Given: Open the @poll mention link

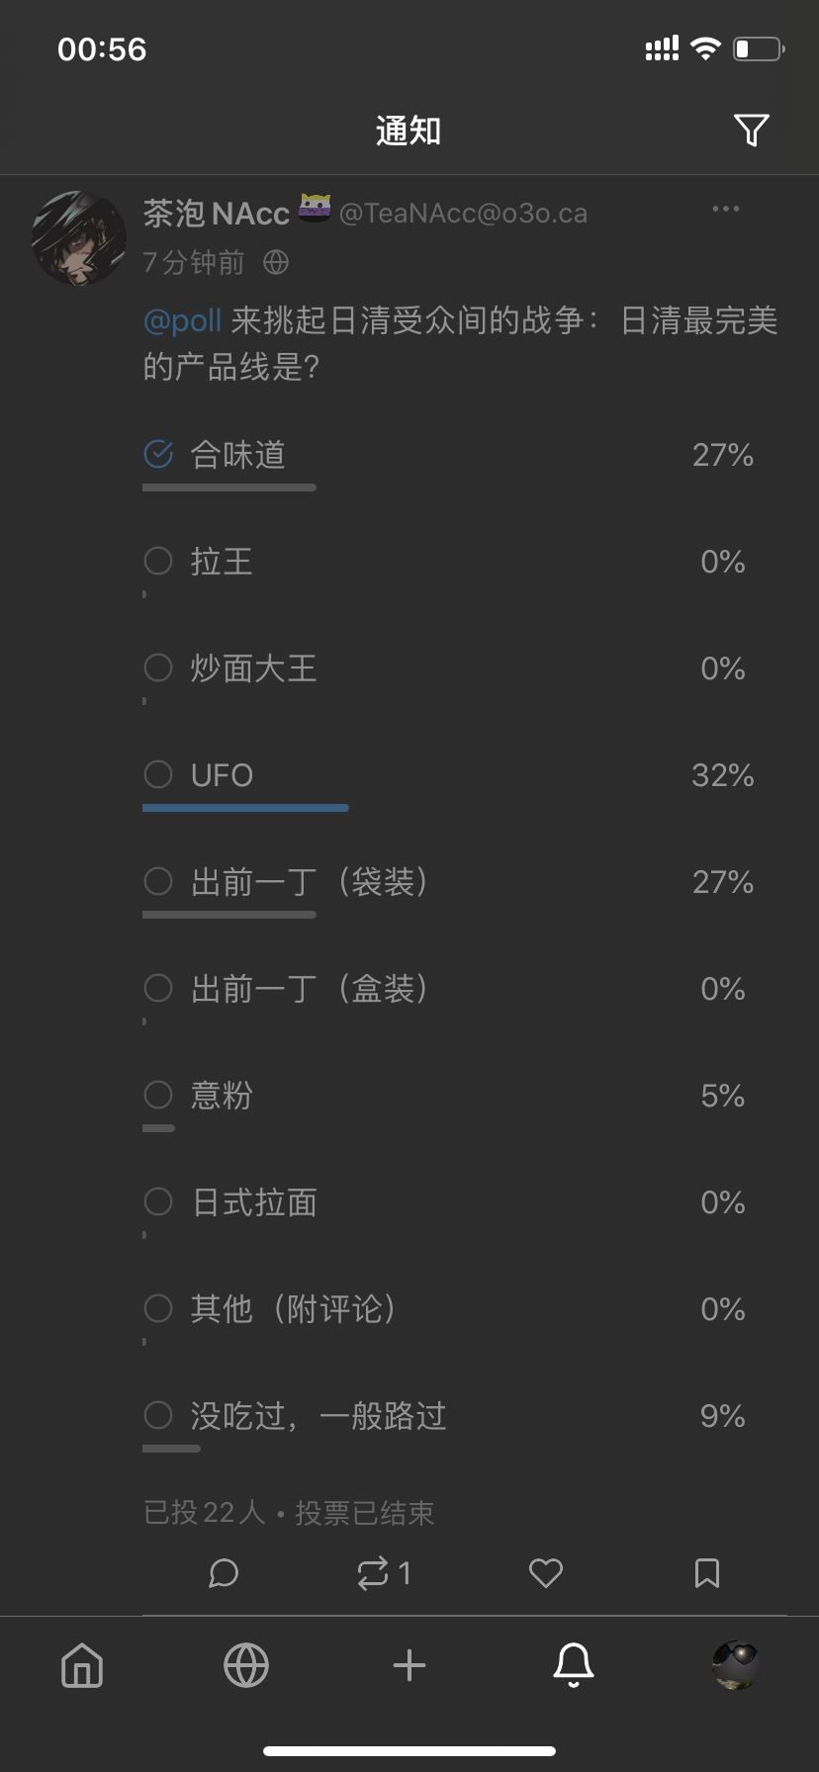Looking at the screenshot, I should pyautogui.click(x=182, y=320).
